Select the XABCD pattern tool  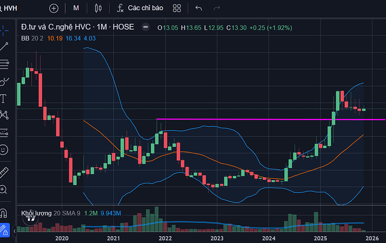[4, 115]
